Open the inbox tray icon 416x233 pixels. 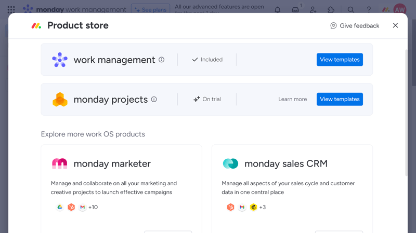(295, 10)
